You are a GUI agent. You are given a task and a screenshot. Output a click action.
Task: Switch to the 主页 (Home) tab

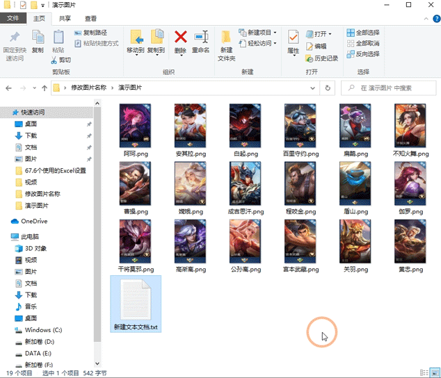tap(39, 19)
